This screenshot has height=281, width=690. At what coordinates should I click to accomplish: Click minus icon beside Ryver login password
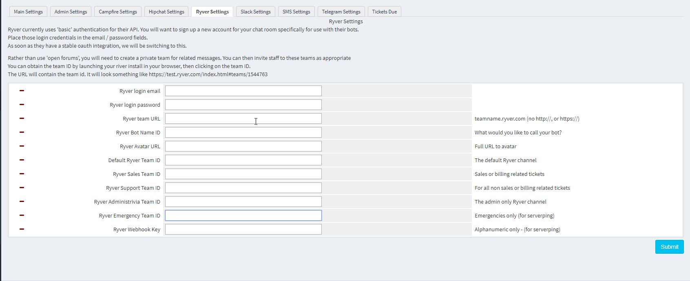point(22,104)
